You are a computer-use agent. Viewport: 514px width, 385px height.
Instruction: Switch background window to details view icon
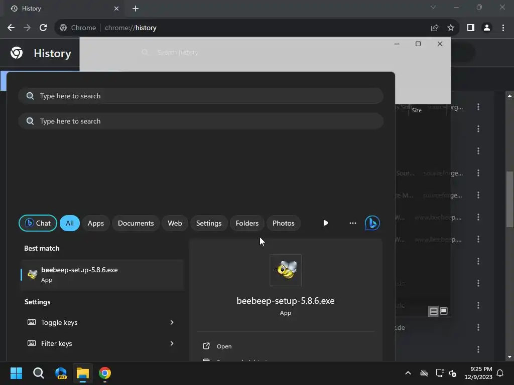[433, 311]
